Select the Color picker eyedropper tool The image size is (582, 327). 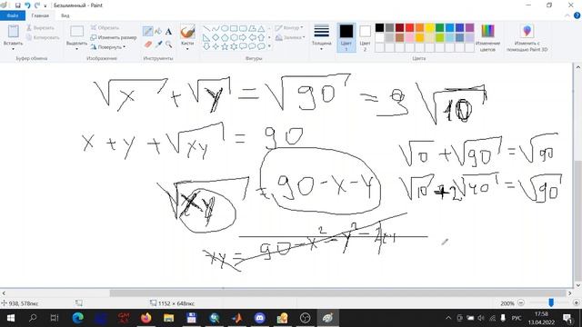tap(158, 45)
